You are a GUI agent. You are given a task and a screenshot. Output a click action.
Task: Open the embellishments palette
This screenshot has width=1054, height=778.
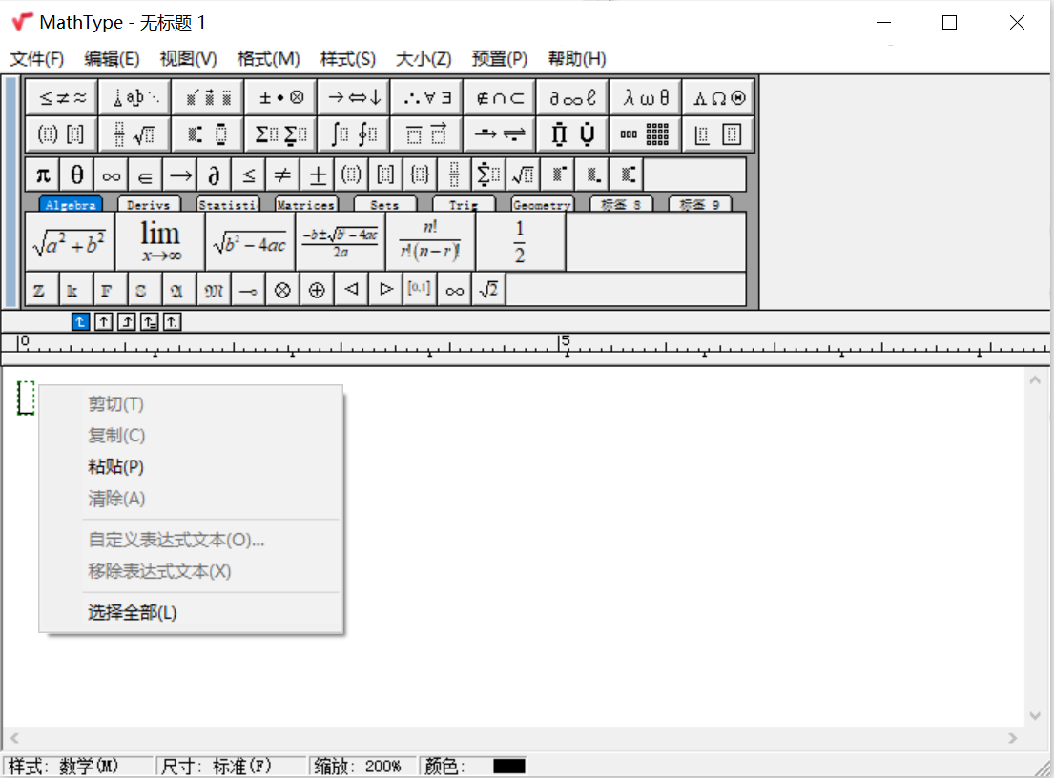pyautogui.click(x=208, y=98)
